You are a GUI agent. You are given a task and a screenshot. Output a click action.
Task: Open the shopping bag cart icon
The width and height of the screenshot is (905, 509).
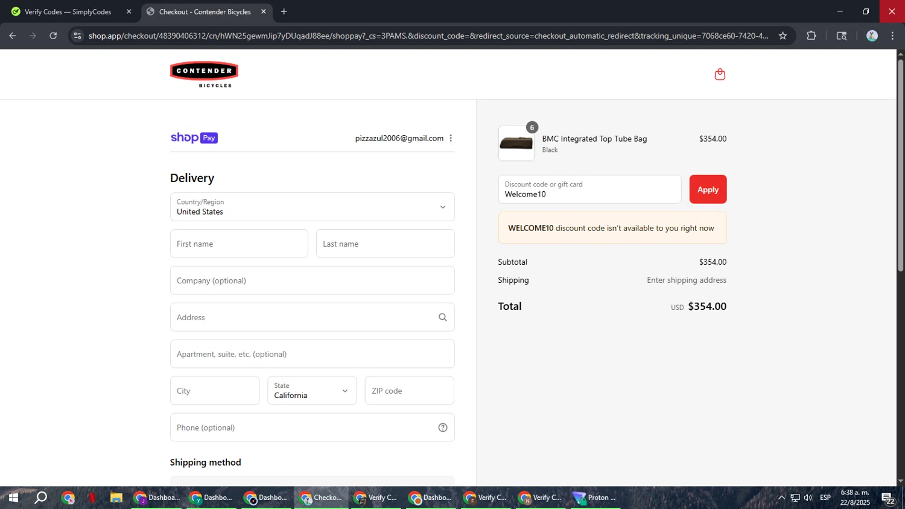(x=720, y=74)
